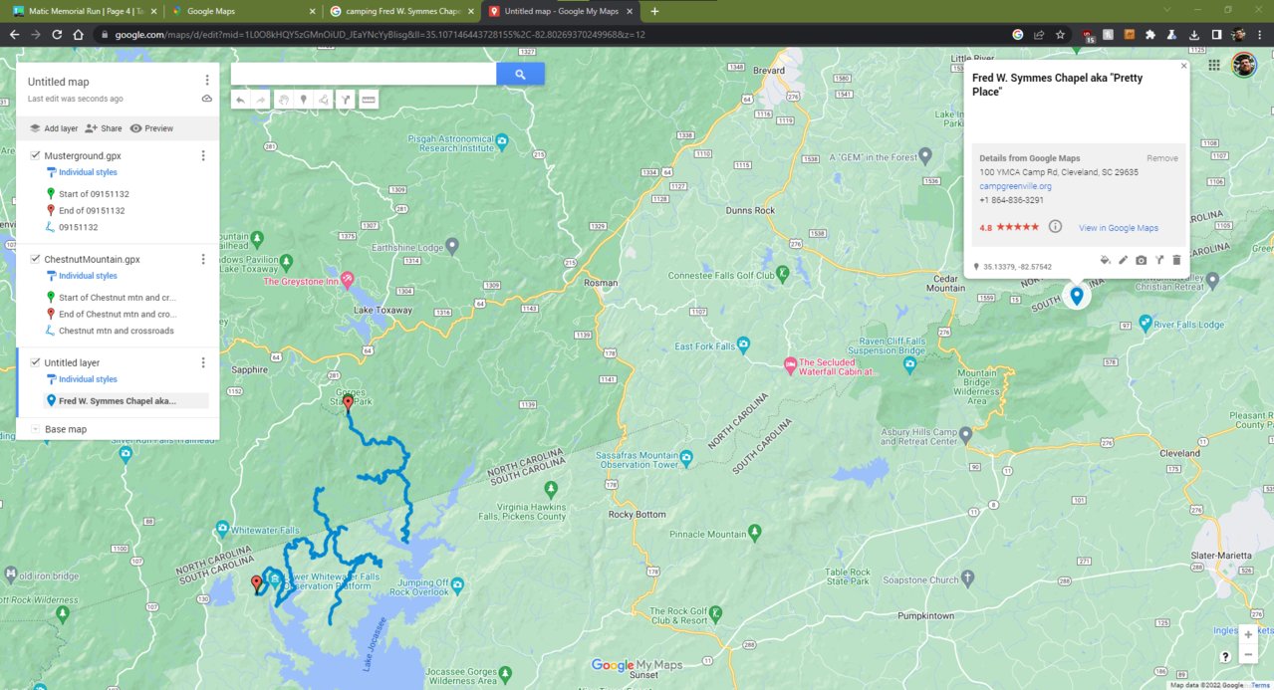Image resolution: width=1274 pixels, height=690 pixels.
Task: Click the Add layer button
Action: (54, 128)
